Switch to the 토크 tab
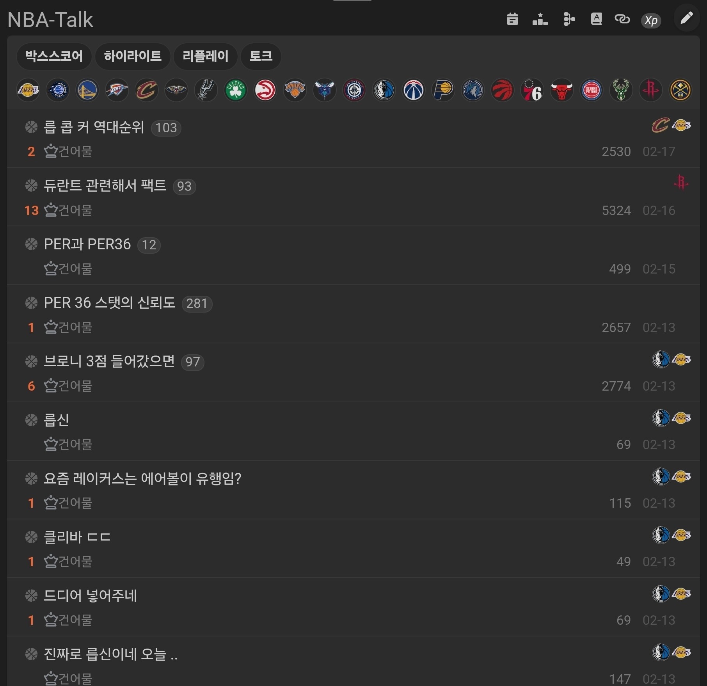Viewport: 707px width, 686px height. click(261, 56)
